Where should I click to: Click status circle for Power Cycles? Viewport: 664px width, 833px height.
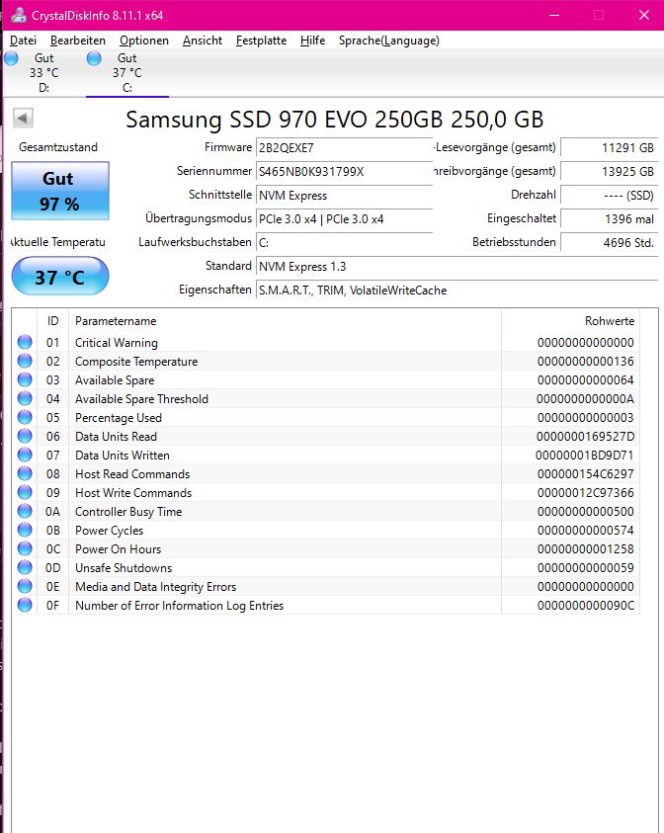[25, 530]
